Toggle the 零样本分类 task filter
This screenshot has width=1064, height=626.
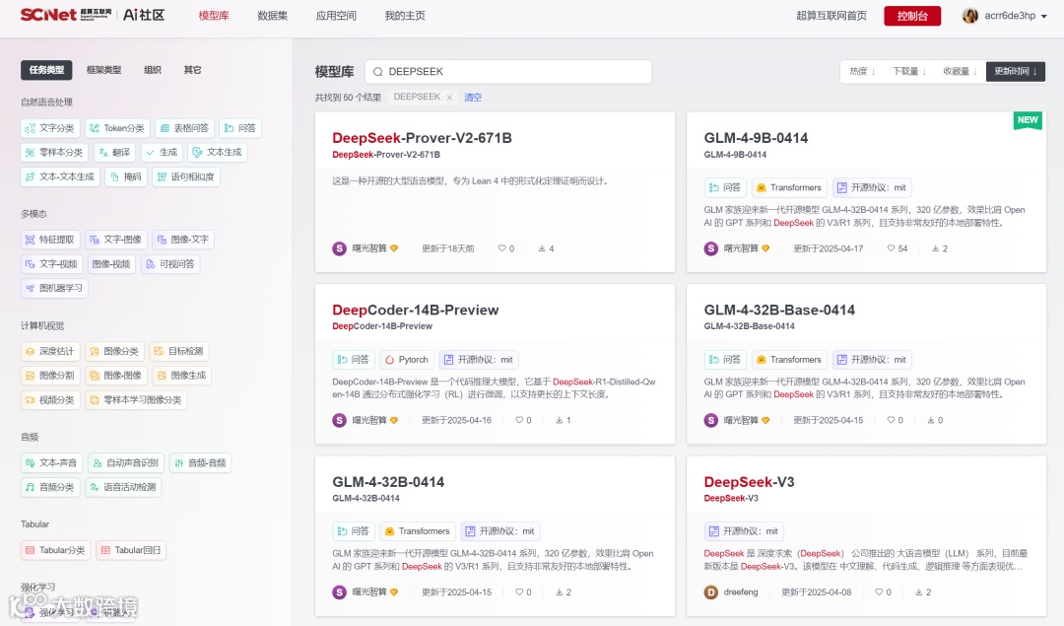54,153
